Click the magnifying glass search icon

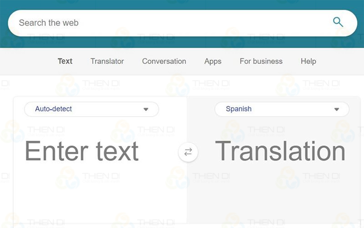coord(338,22)
